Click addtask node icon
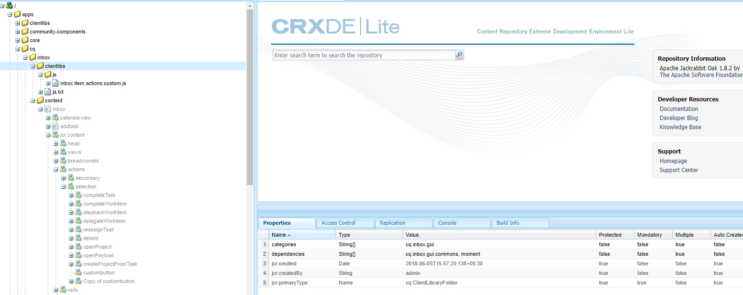743x295 pixels. pyautogui.click(x=55, y=126)
